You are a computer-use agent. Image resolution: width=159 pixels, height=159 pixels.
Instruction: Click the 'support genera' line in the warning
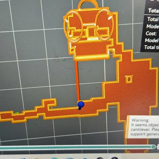[144, 134]
